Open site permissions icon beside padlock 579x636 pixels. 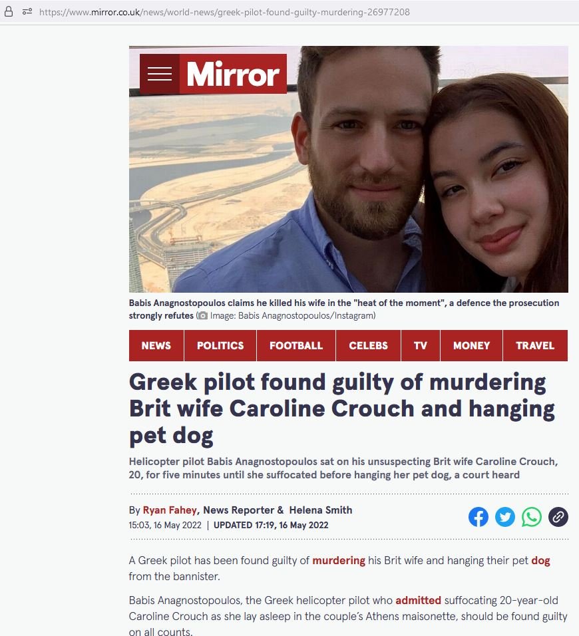tap(27, 12)
